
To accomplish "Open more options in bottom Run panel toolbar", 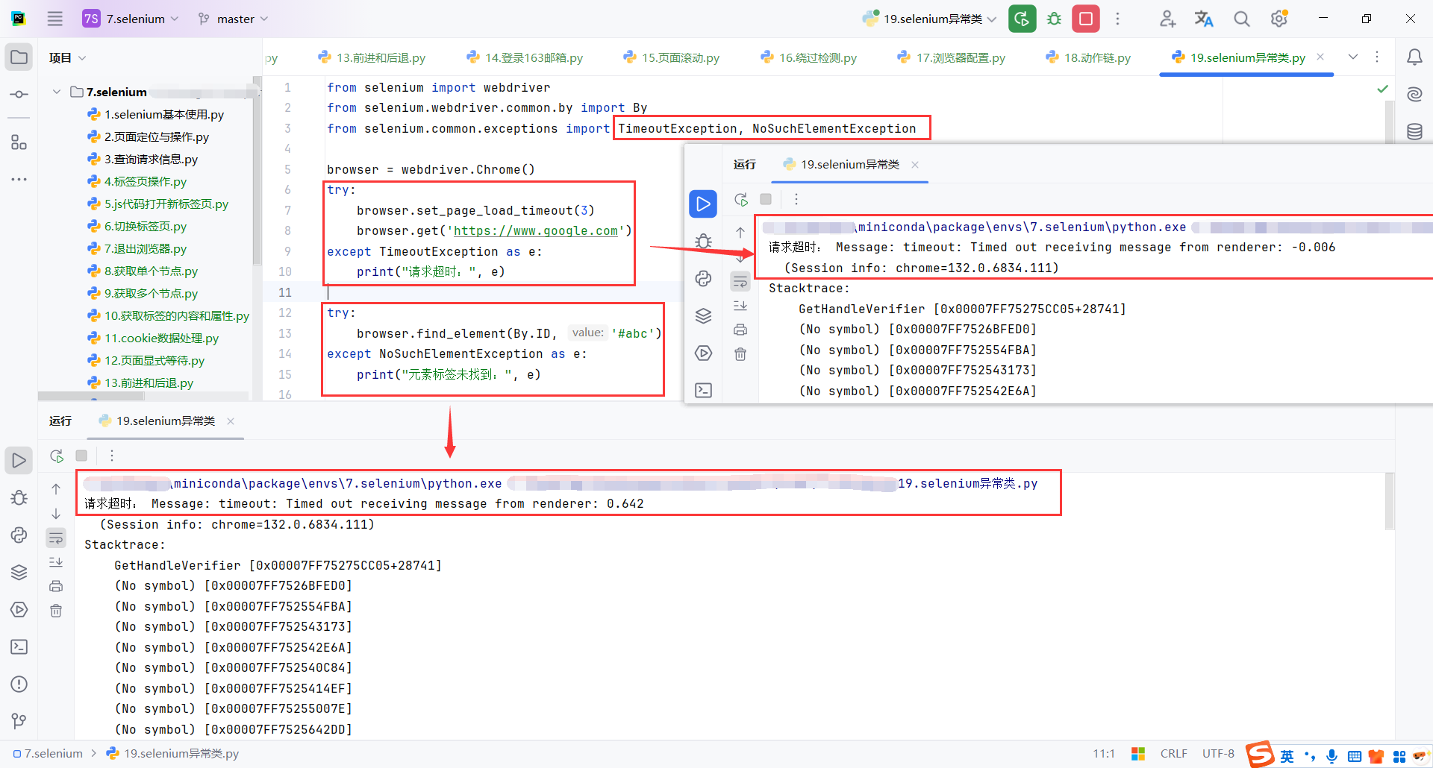I will tap(112, 456).
